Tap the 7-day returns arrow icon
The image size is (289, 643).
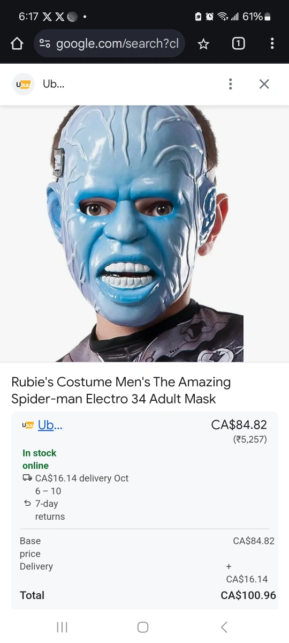(27, 504)
